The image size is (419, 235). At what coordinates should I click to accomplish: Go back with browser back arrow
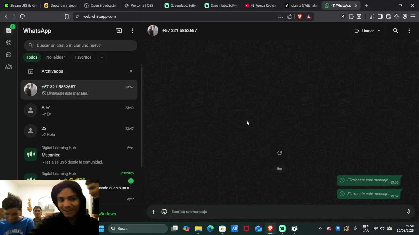click(x=6, y=16)
